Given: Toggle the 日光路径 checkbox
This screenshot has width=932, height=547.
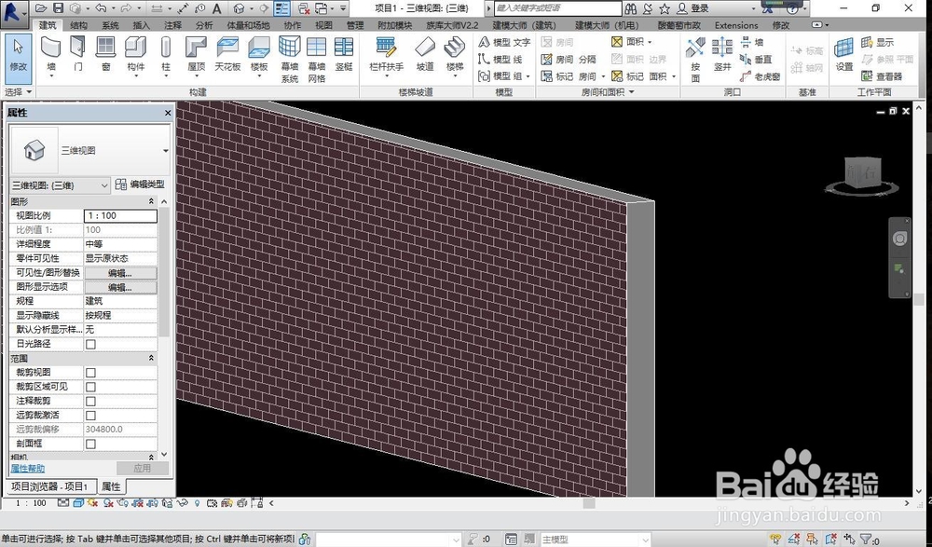Looking at the screenshot, I should (x=90, y=344).
